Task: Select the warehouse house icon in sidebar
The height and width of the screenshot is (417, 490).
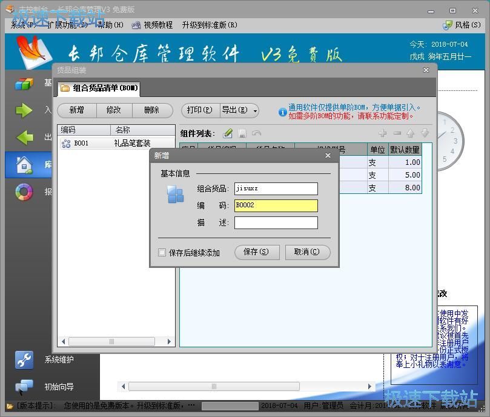Action: [x=24, y=164]
